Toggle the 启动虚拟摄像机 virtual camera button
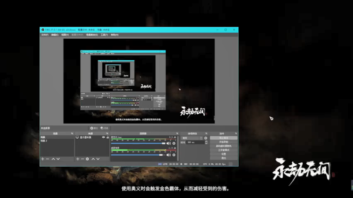 tap(224, 146)
